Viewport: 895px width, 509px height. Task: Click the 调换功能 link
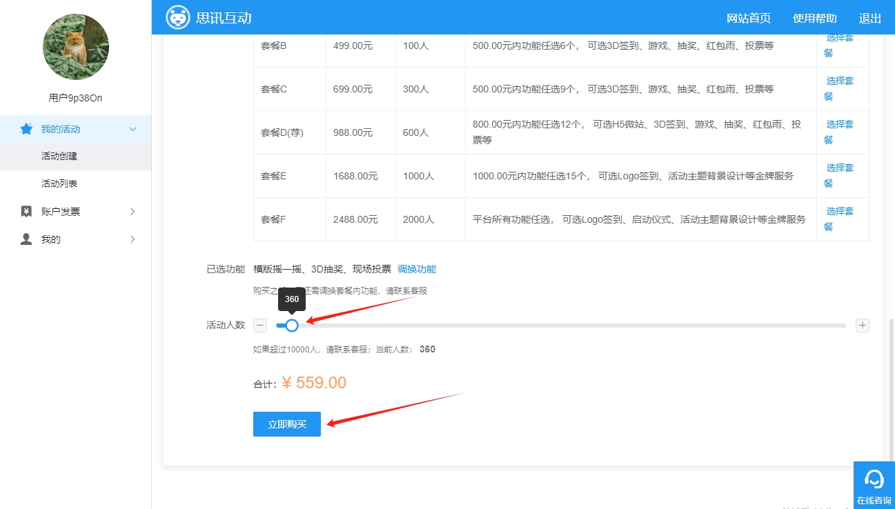[x=417, y=269]
